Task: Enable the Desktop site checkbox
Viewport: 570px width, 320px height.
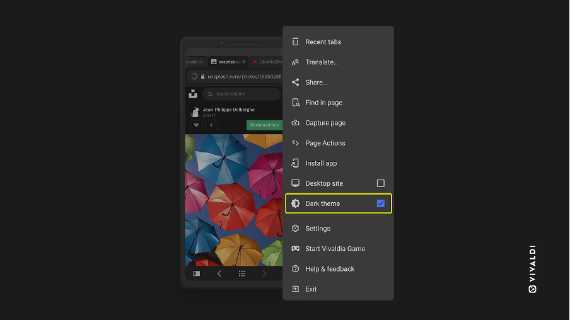Action: click(x=380, y=183)
